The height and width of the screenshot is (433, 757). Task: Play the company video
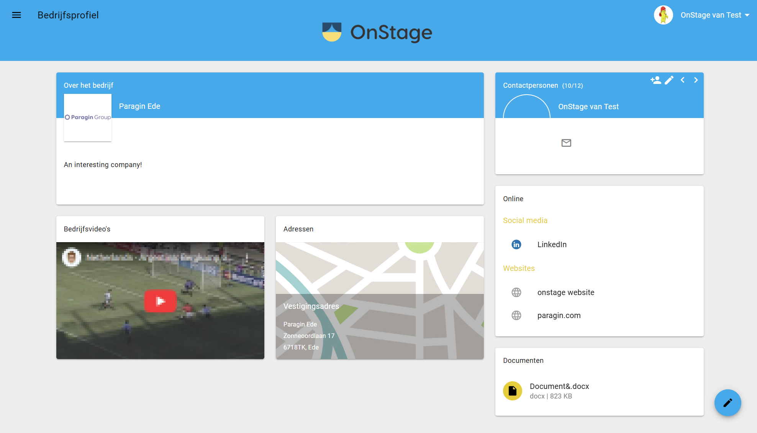click(160, 301)
